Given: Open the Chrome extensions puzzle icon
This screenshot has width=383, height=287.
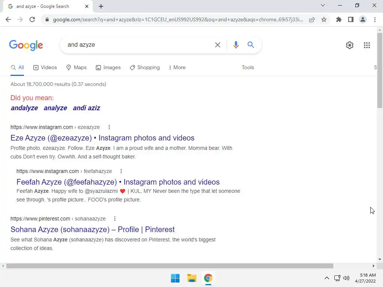Looking at the screenshot, I should pos(339,19).
